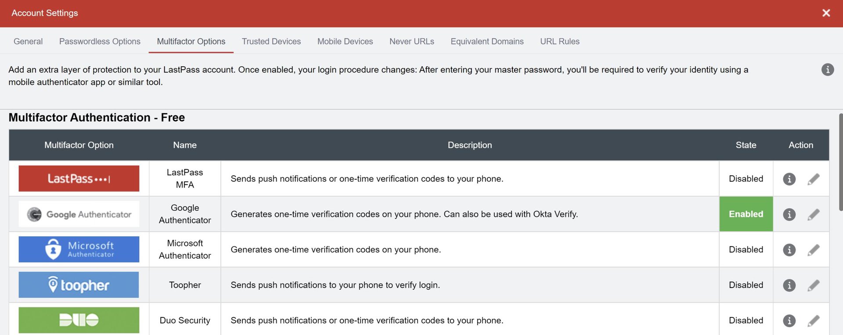The width and height of the screenshot is (843, 335).
Task: Edit Microsoft Authenticator settings pencil icon
Action: (813, 250)
